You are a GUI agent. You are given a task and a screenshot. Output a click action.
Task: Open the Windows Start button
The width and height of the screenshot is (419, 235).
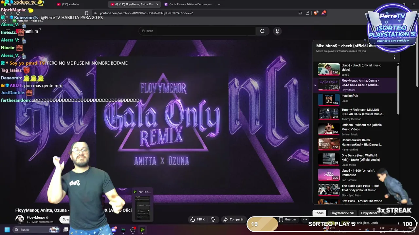7,230
